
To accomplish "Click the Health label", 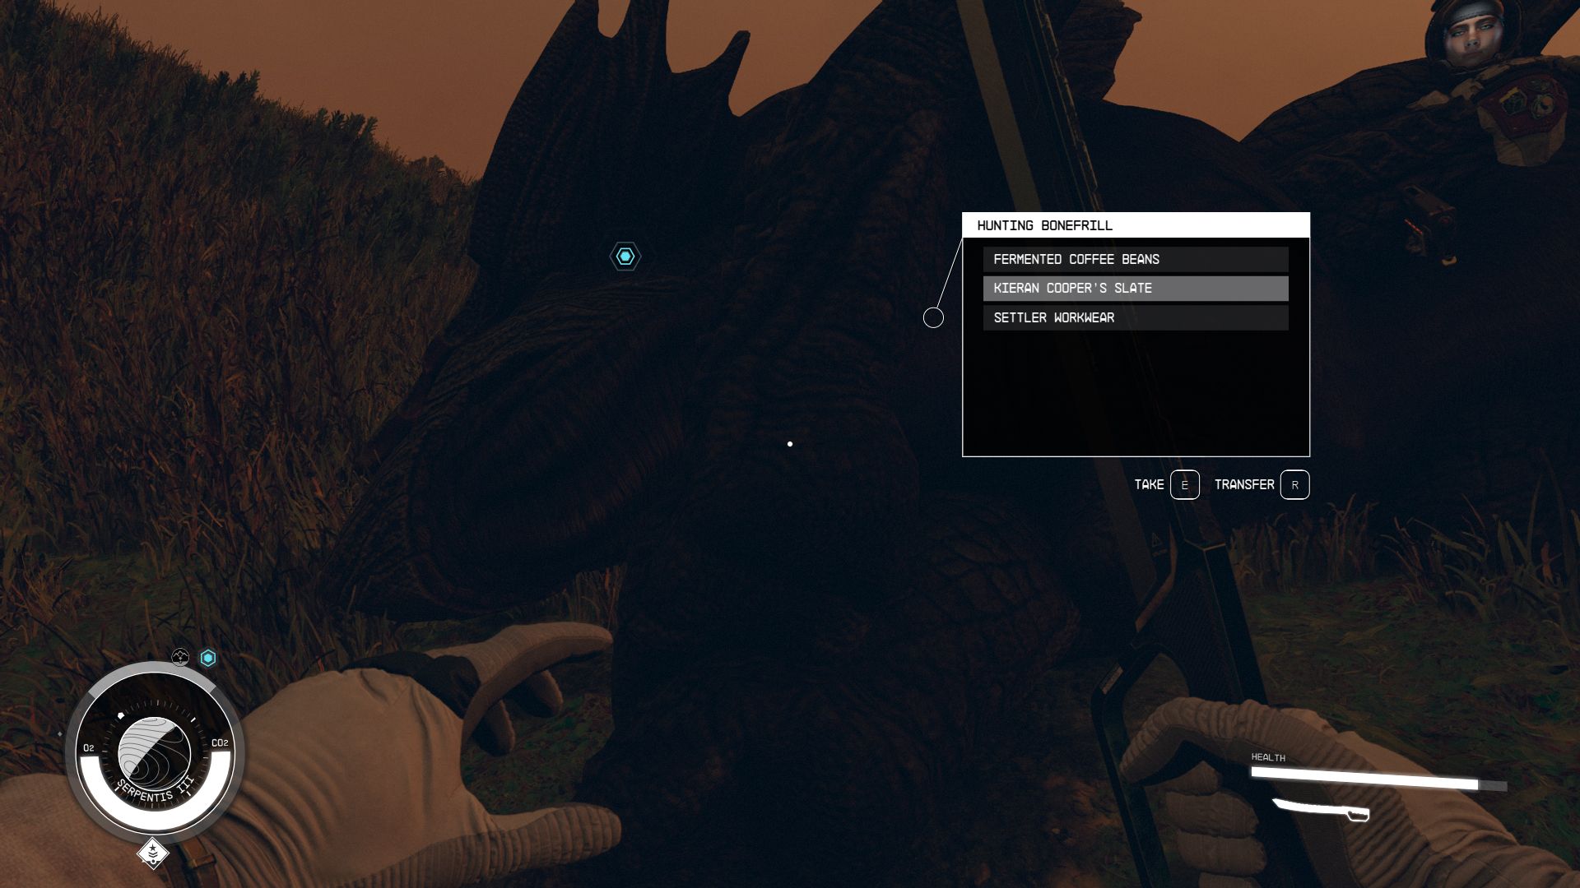I will click(1268, 757).
